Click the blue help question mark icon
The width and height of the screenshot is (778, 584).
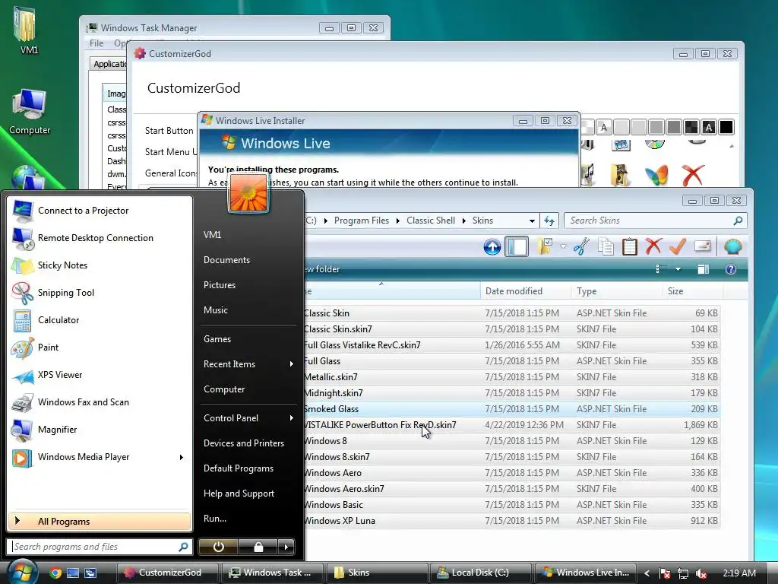(x=730, y=270)
